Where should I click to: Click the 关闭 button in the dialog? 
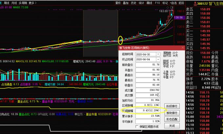172,126
